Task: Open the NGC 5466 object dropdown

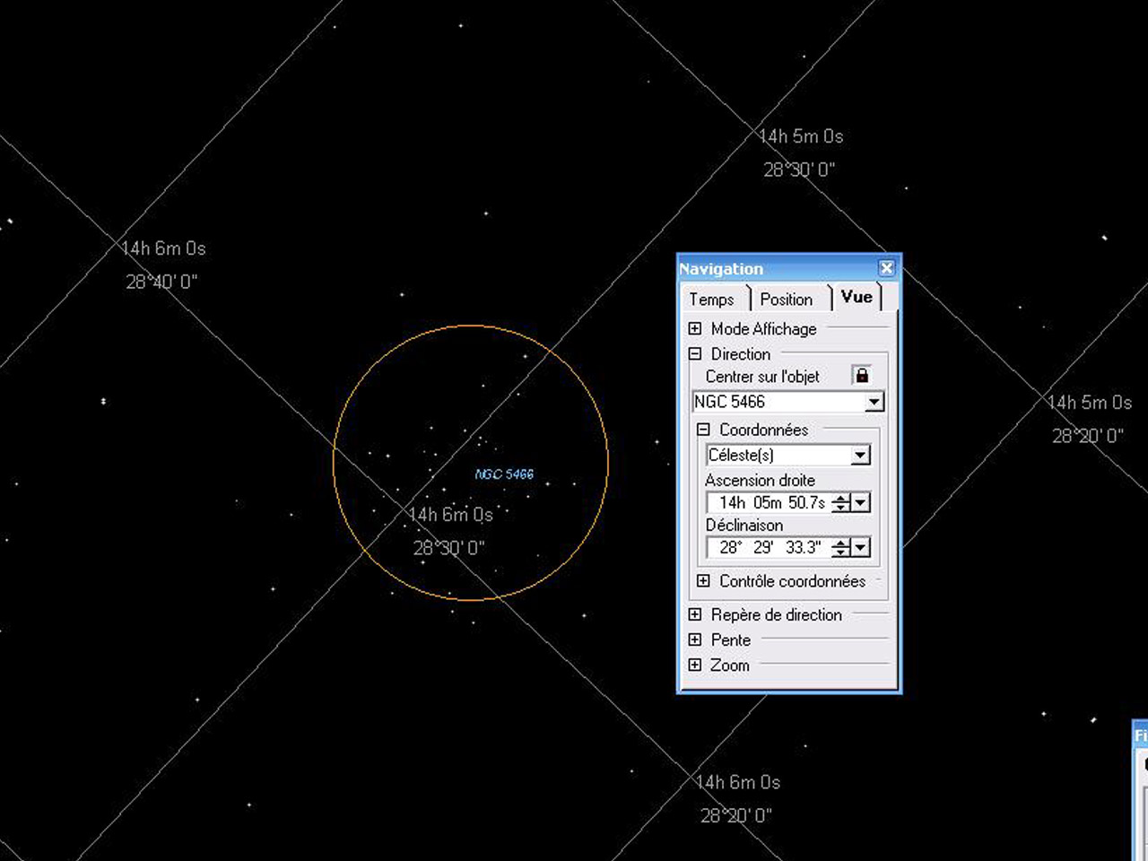Action: click(874, 402)
